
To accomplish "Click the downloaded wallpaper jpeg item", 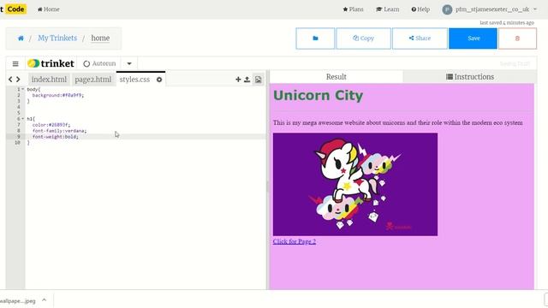I will point(17,300).
